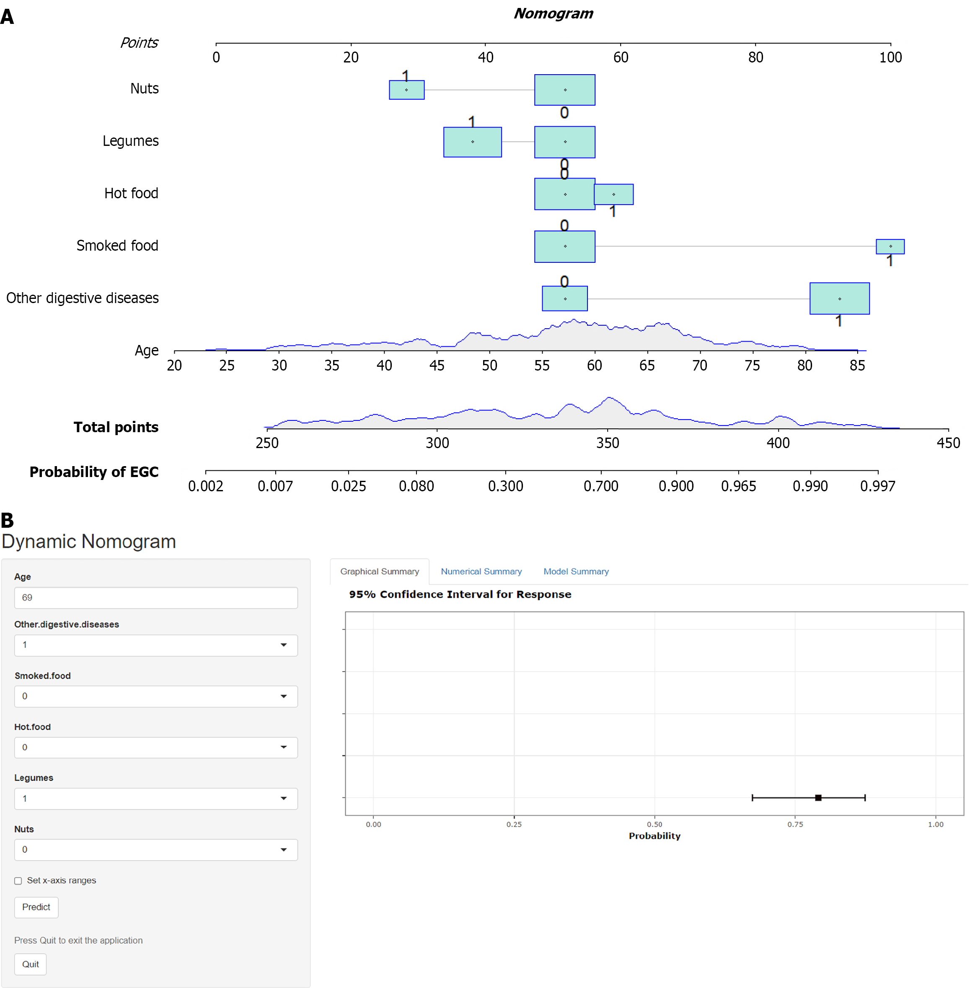Open the Hot.food dropdown
Image resolution: width=970 pixels, height=988 pixels.
point(155,747)
